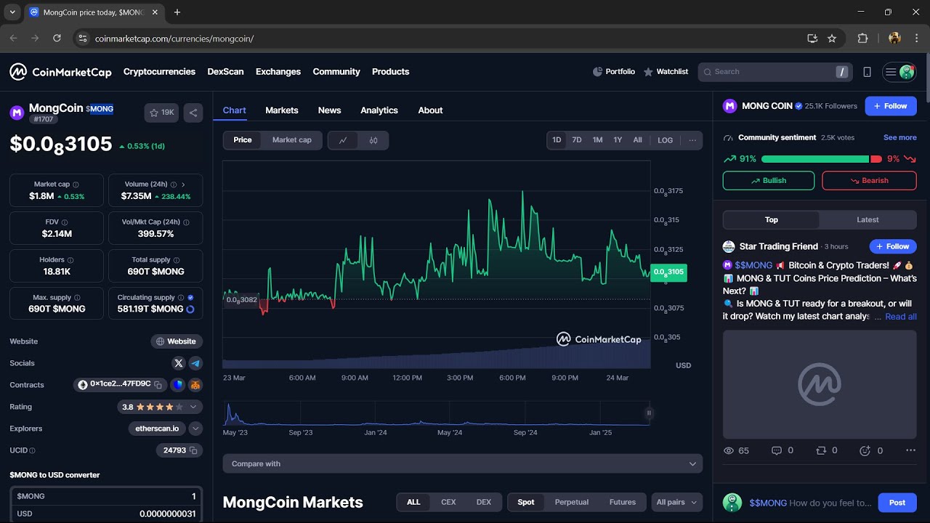Share MongCoin page icon
The image size is (930, 523).
click(193, 113)
